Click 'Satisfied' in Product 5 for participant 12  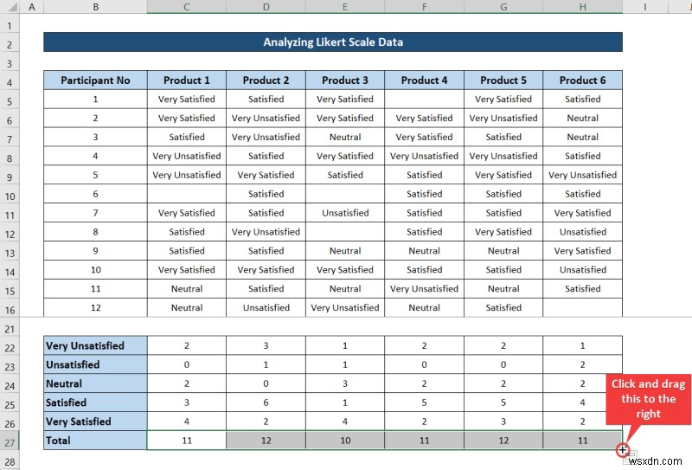pos(503,308)
